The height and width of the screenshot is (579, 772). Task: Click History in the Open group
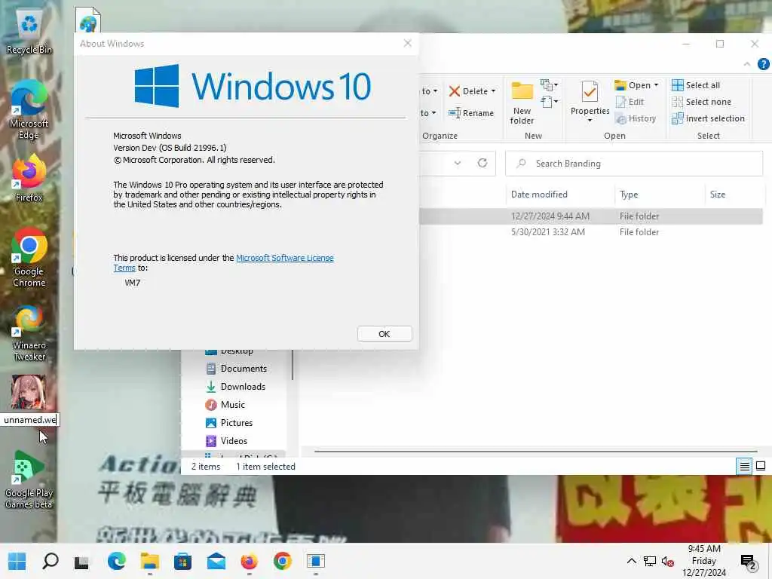[x=636, y=118]
